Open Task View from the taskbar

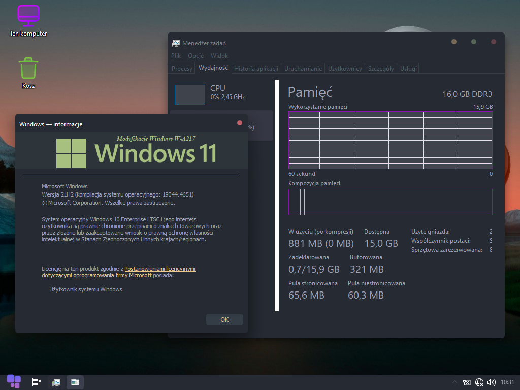(x=36, y=382)
